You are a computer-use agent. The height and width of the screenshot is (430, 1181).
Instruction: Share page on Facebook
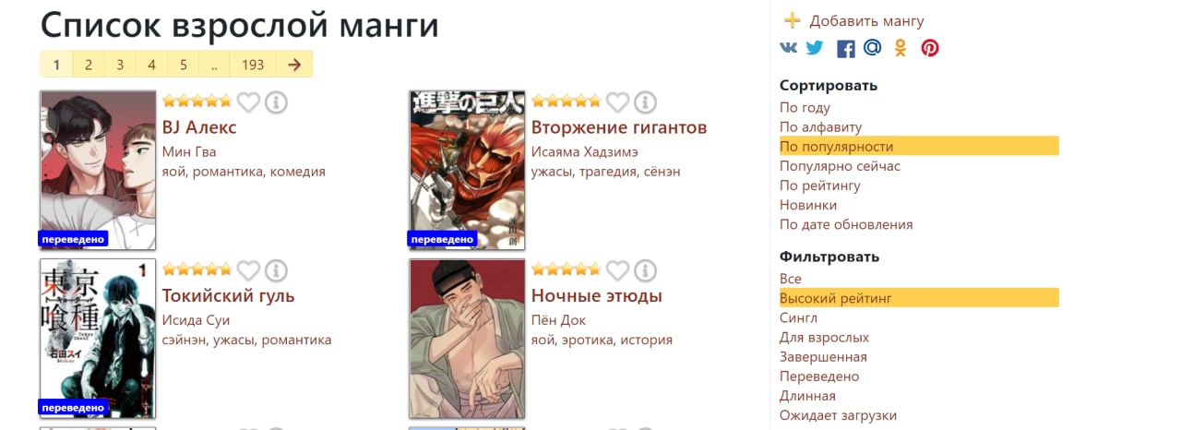[845, 48]
